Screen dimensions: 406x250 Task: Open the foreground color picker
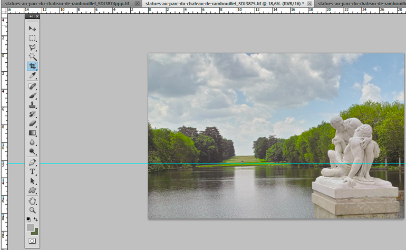[30, 227]
